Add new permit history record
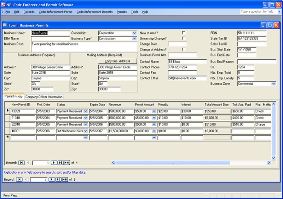 point(67,163)
